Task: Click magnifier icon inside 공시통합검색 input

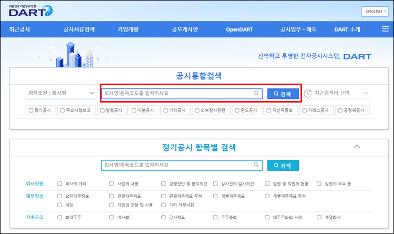Action: (256, 93)
